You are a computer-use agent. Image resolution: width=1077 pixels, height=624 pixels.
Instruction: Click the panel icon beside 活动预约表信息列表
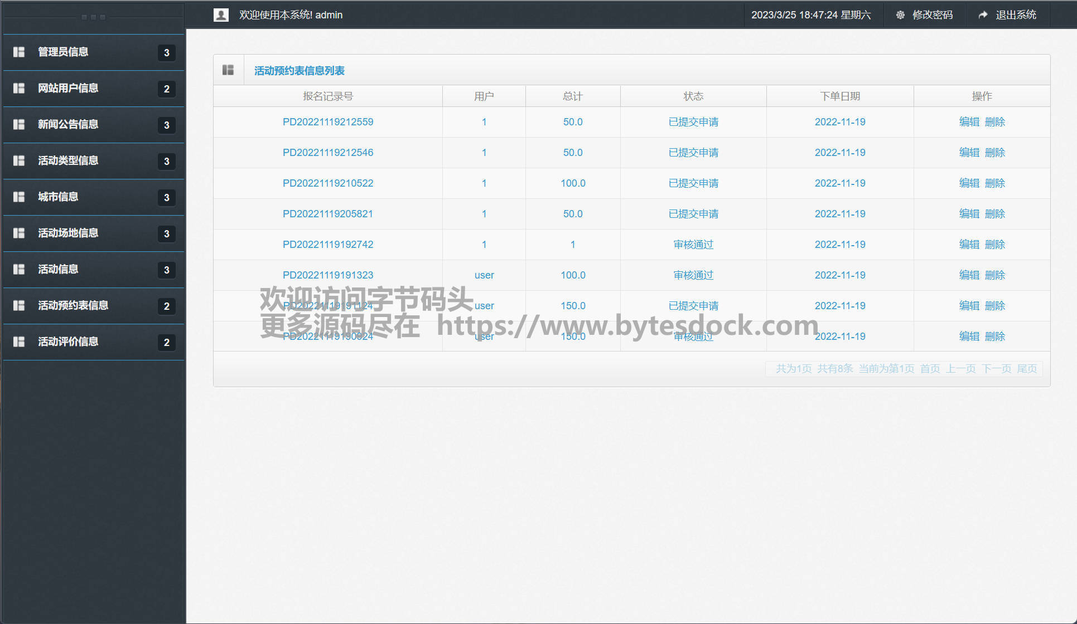[x=228, y=70]
